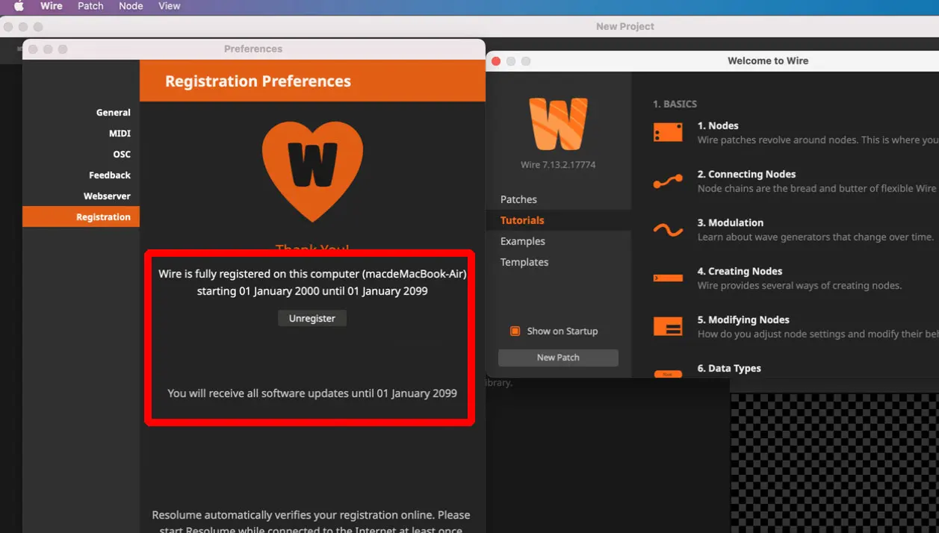The height and width of the screenshot is (533, 939).
Task: Click the '1. BASICS' section header
Action: (x=675, y=104)
